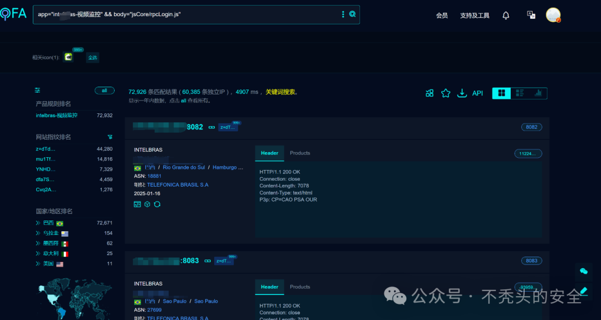601x320 pixels.
Task: Expand the 意大利 country entry
Action: 38,253
